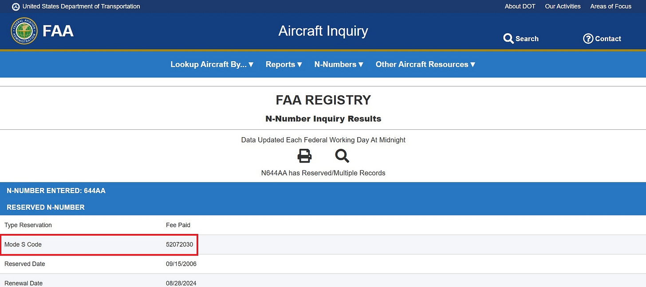Click the FAA text wordmark
Viewport: 646px width, 287px height.
[58, 31]
